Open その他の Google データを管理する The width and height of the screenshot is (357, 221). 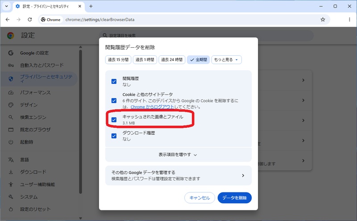pos(178,175)
